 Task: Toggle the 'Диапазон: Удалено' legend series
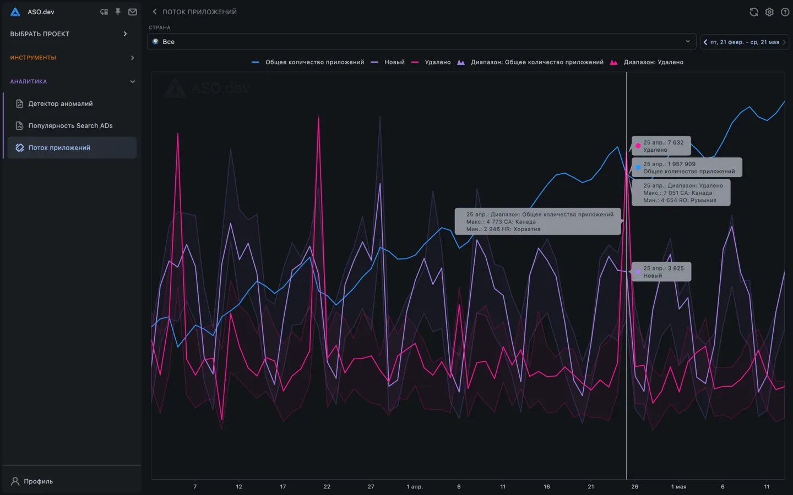[x=653, y=62]
